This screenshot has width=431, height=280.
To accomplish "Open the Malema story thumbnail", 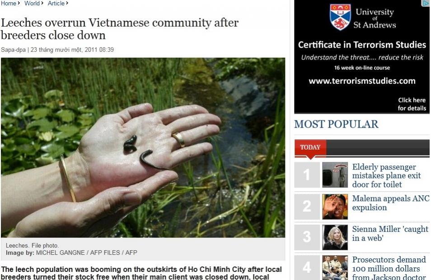I will click(x=335, y=207).
